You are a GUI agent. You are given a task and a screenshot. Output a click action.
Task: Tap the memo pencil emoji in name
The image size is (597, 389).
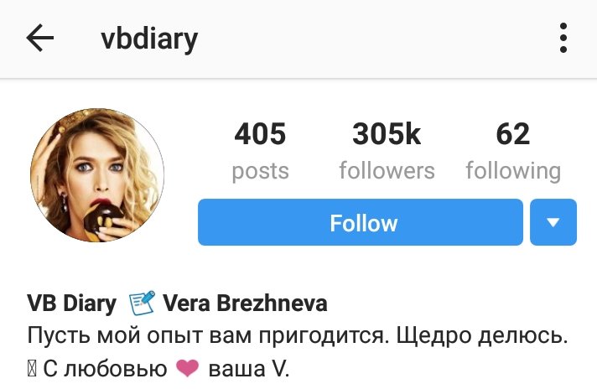(x=142, y=303)
